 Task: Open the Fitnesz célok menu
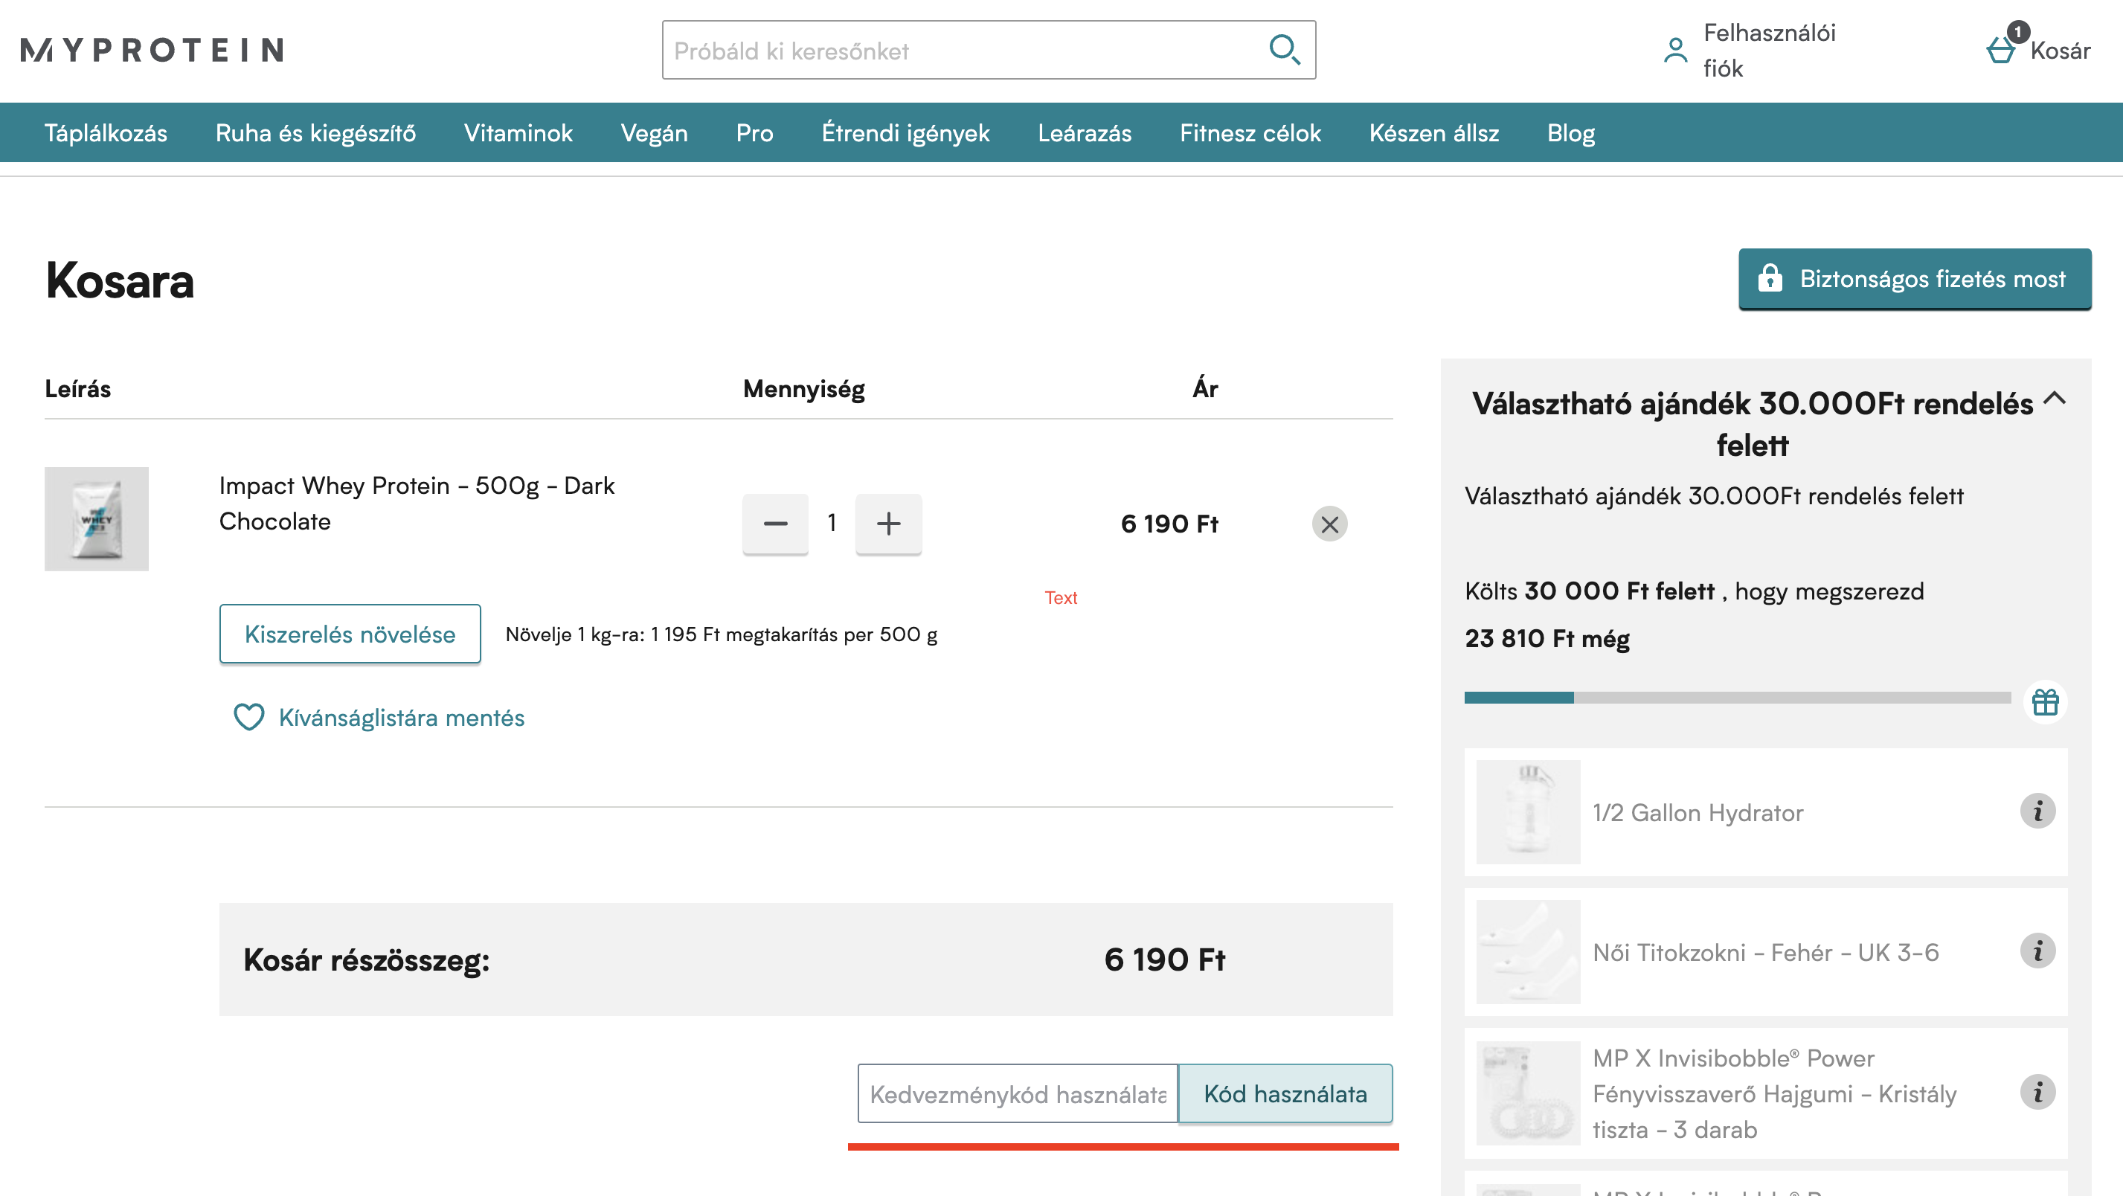click(1250, 132)
